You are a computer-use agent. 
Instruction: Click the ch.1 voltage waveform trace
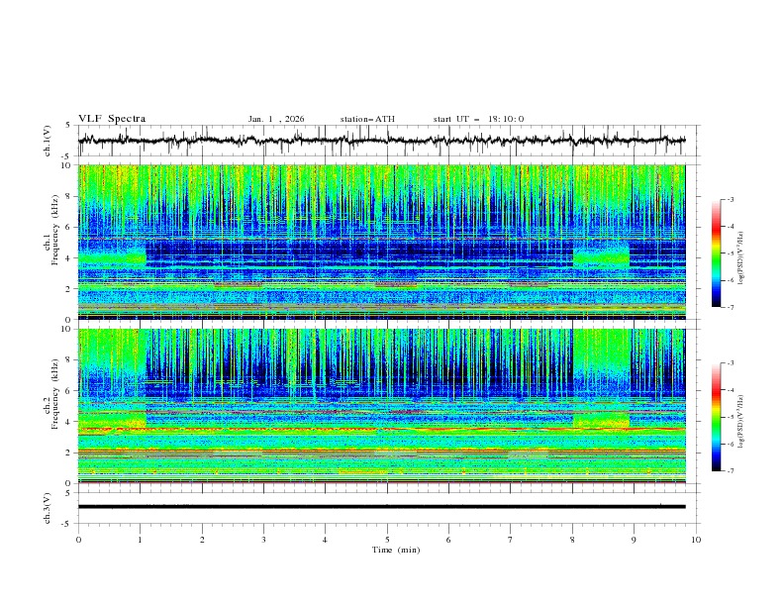tap(381, 141)
